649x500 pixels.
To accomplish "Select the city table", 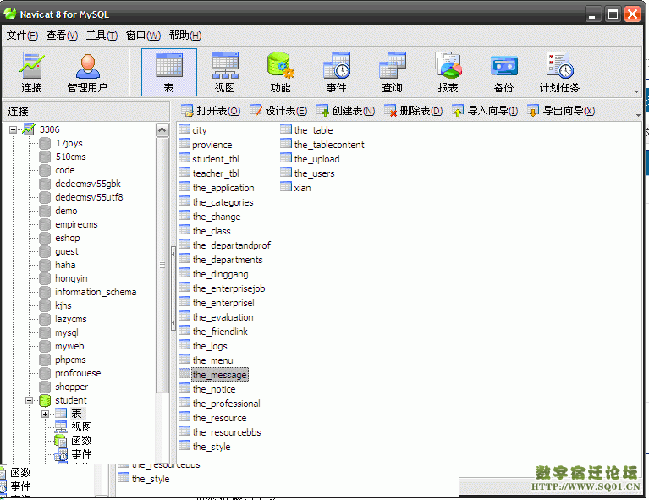I will 200,130.
